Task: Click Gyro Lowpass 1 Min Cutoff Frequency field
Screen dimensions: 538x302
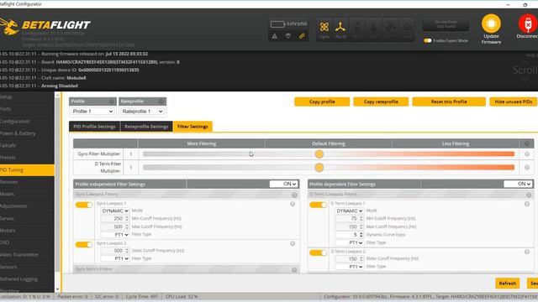Action: (115, 218)
